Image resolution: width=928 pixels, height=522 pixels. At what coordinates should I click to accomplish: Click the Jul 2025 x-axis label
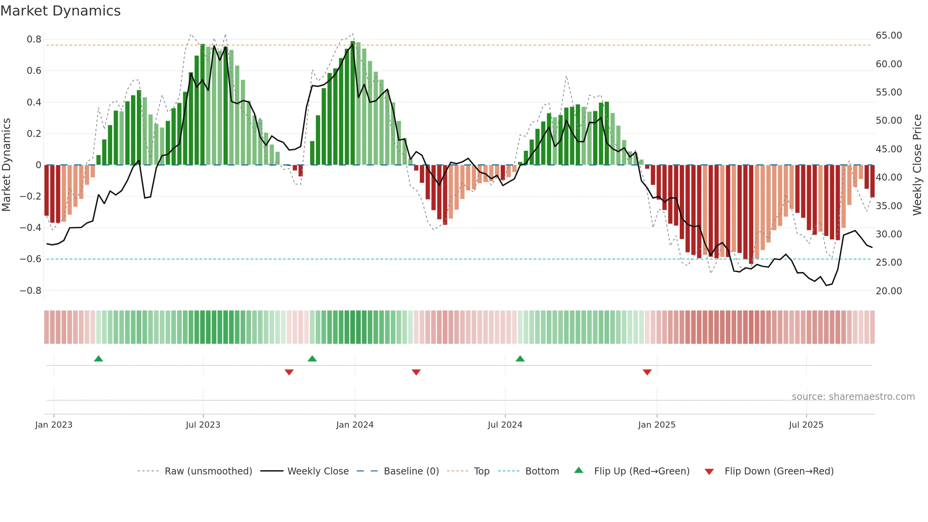(x=806, y=425)
